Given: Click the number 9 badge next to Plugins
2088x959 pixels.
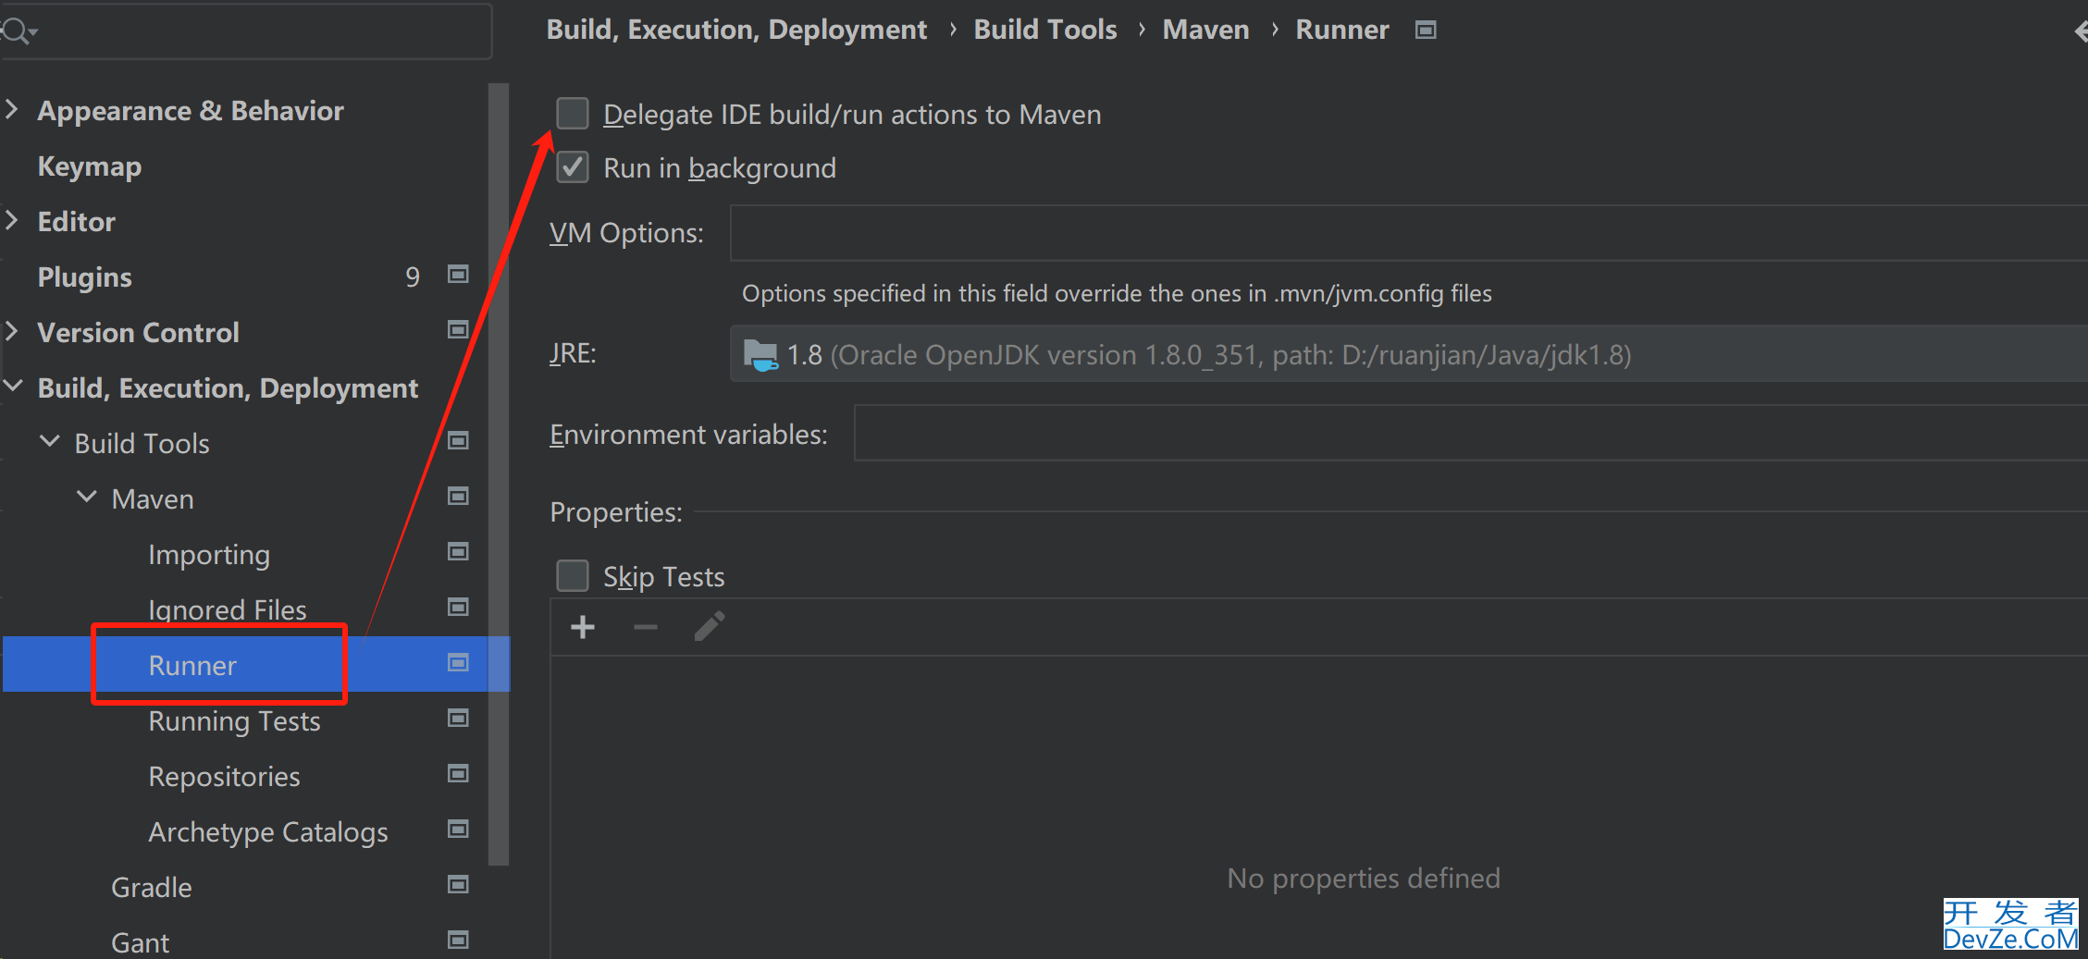Looking at the screenshot, I should (413, 277).
